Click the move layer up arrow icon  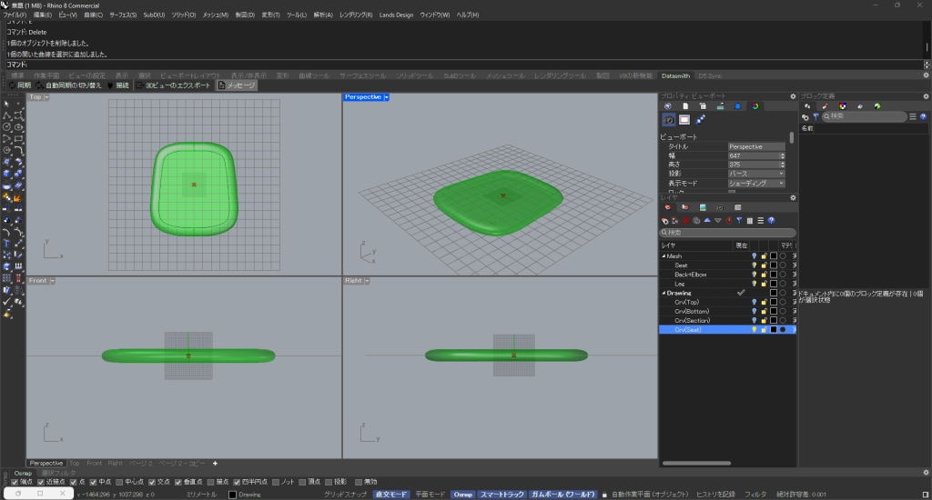(x=707, y=220)
